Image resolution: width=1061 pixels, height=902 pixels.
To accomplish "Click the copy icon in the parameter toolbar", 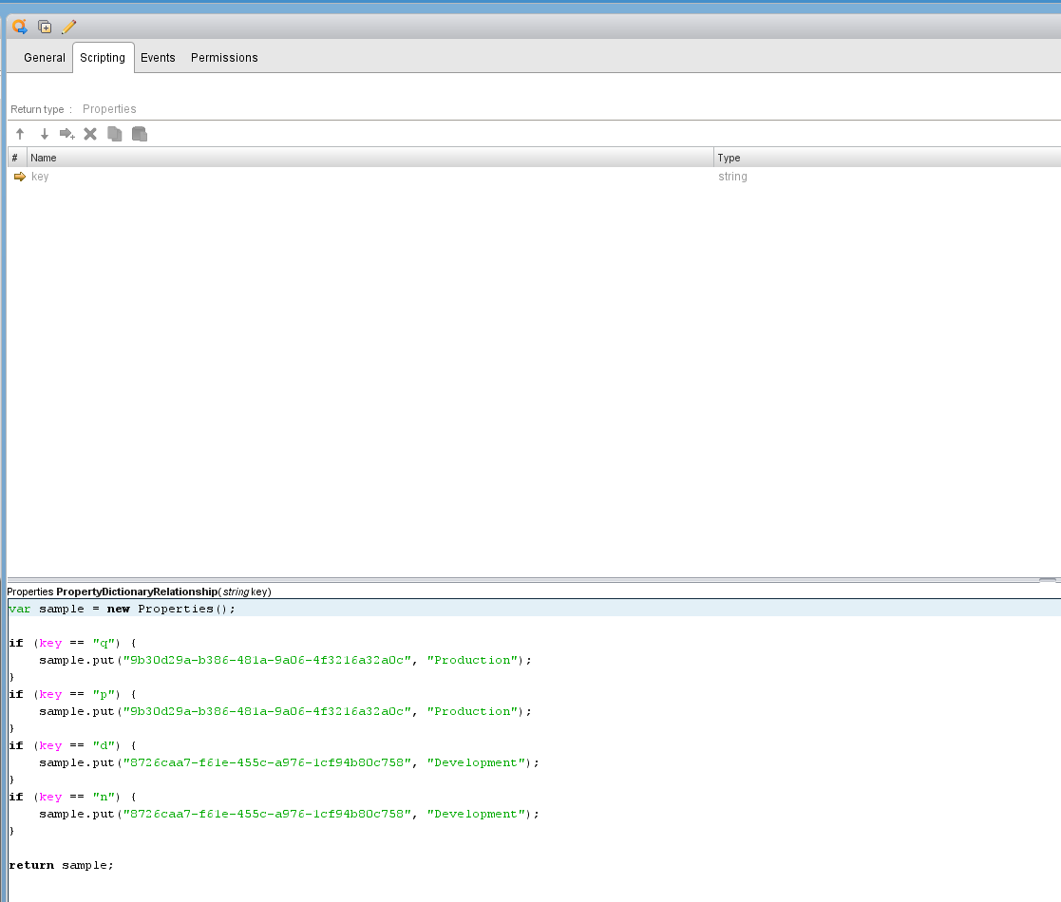I will pos(114,133).
